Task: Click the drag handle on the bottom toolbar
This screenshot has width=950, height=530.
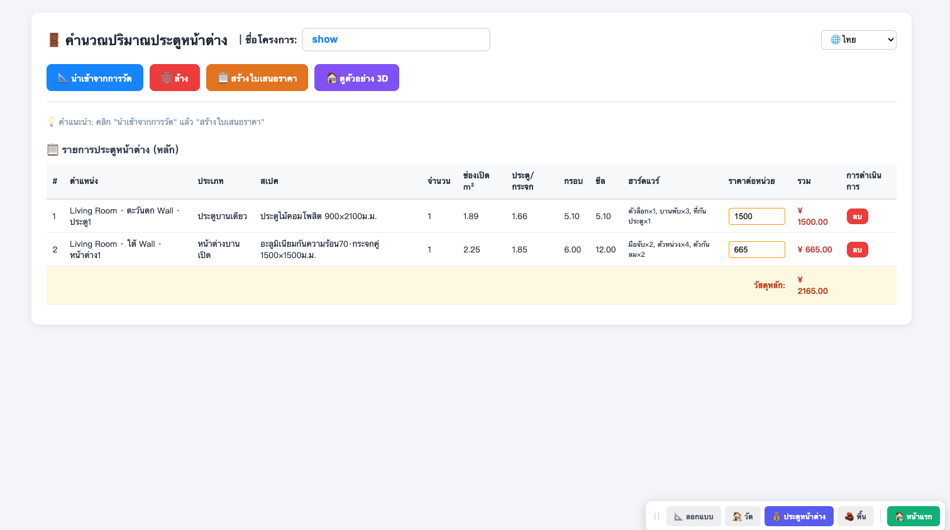Action: 656,517
